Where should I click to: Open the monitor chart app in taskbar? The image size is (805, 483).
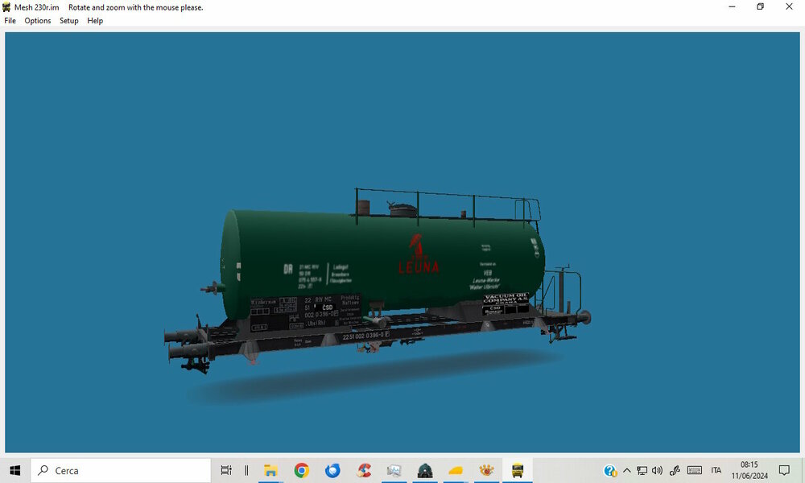pyautogui.click(x=394, y=470)
